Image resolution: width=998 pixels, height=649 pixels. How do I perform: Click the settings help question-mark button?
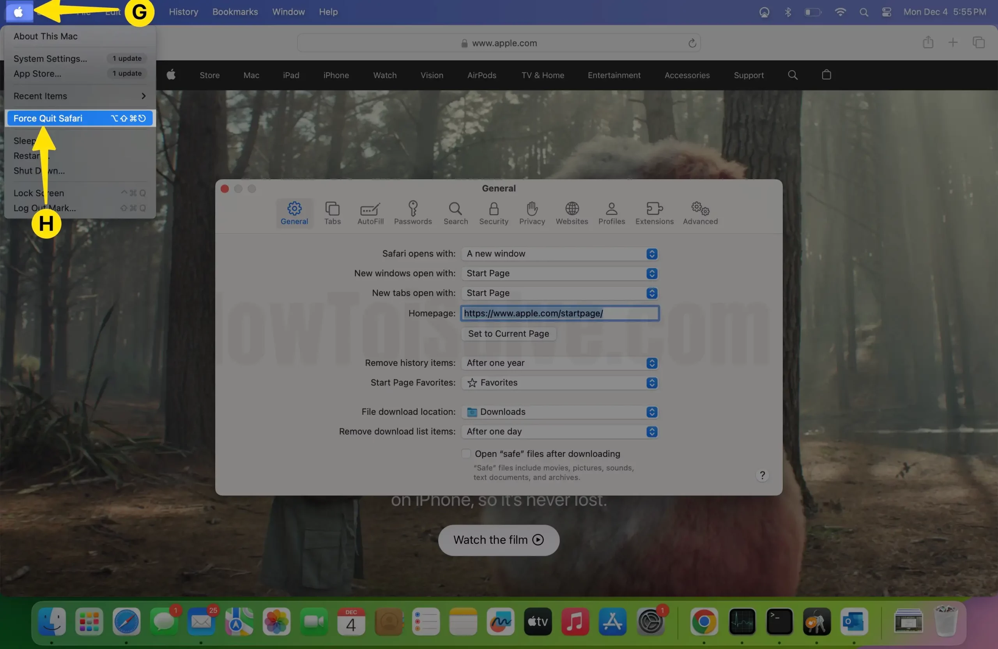click(x=762, y=475)
